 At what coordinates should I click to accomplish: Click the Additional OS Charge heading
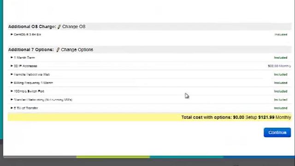coord(32,27)
